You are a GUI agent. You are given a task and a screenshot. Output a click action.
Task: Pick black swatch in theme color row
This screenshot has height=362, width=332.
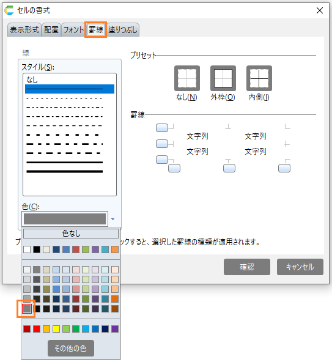click(x=37, y=249)
